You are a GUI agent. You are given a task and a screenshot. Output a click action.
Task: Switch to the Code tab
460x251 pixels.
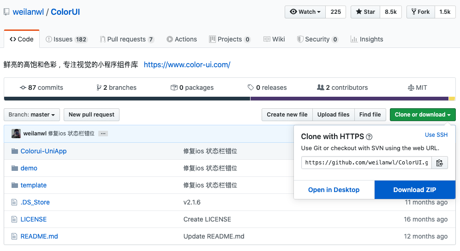22,39
